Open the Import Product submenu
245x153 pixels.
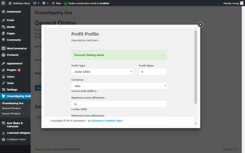(11, 114)
